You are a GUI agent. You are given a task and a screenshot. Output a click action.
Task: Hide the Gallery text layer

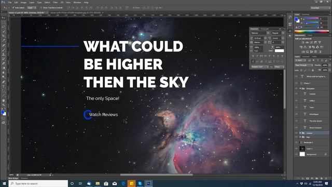tap(296, 101)
